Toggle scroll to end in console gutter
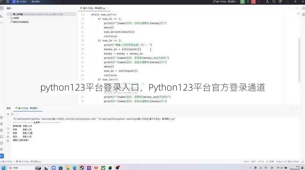 [8, 133]
